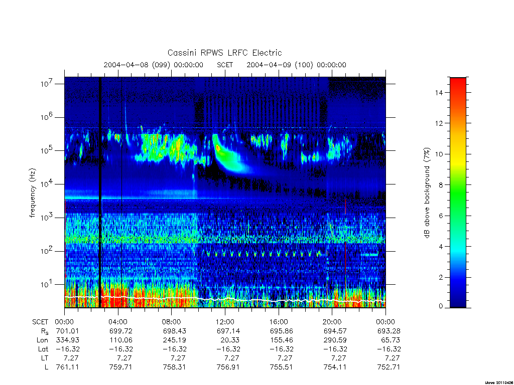
Task: Click the Rs value '701.01'
Action: (68, 331)
